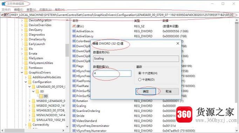The image size is (239, 133).
Task: Click the VSyncFreq.Numerator value icon
Action: (74, 131)
